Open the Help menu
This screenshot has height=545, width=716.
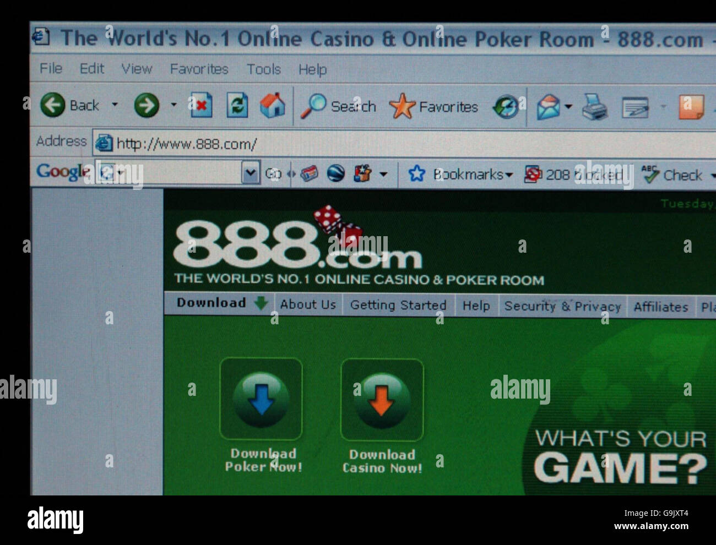[x=312, y=70]
